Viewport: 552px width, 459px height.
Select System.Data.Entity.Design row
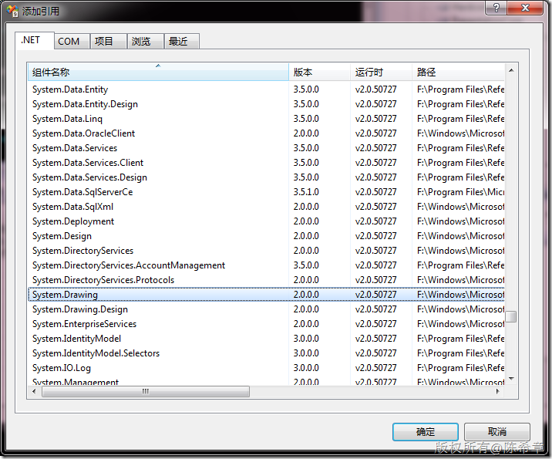pos(266,104)
